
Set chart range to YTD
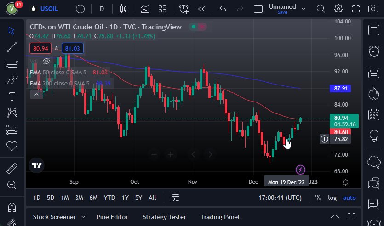click(109, 198)
